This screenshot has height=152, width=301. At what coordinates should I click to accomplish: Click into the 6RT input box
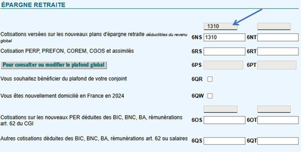[x=278, y=51]
